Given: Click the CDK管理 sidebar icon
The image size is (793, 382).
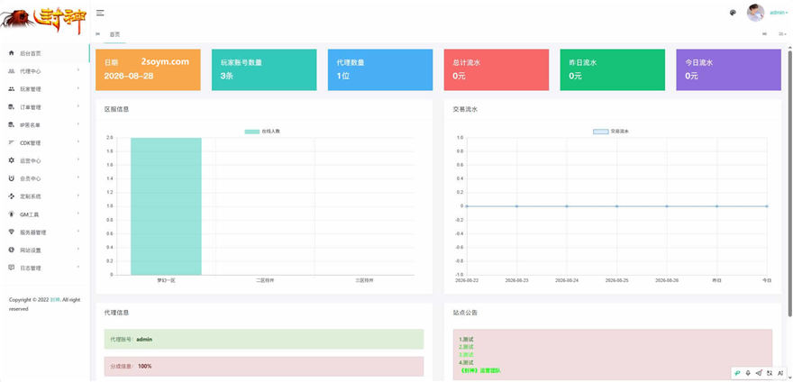Looking at the screenshot, I should pyautogui.click(x=12, y=142).
